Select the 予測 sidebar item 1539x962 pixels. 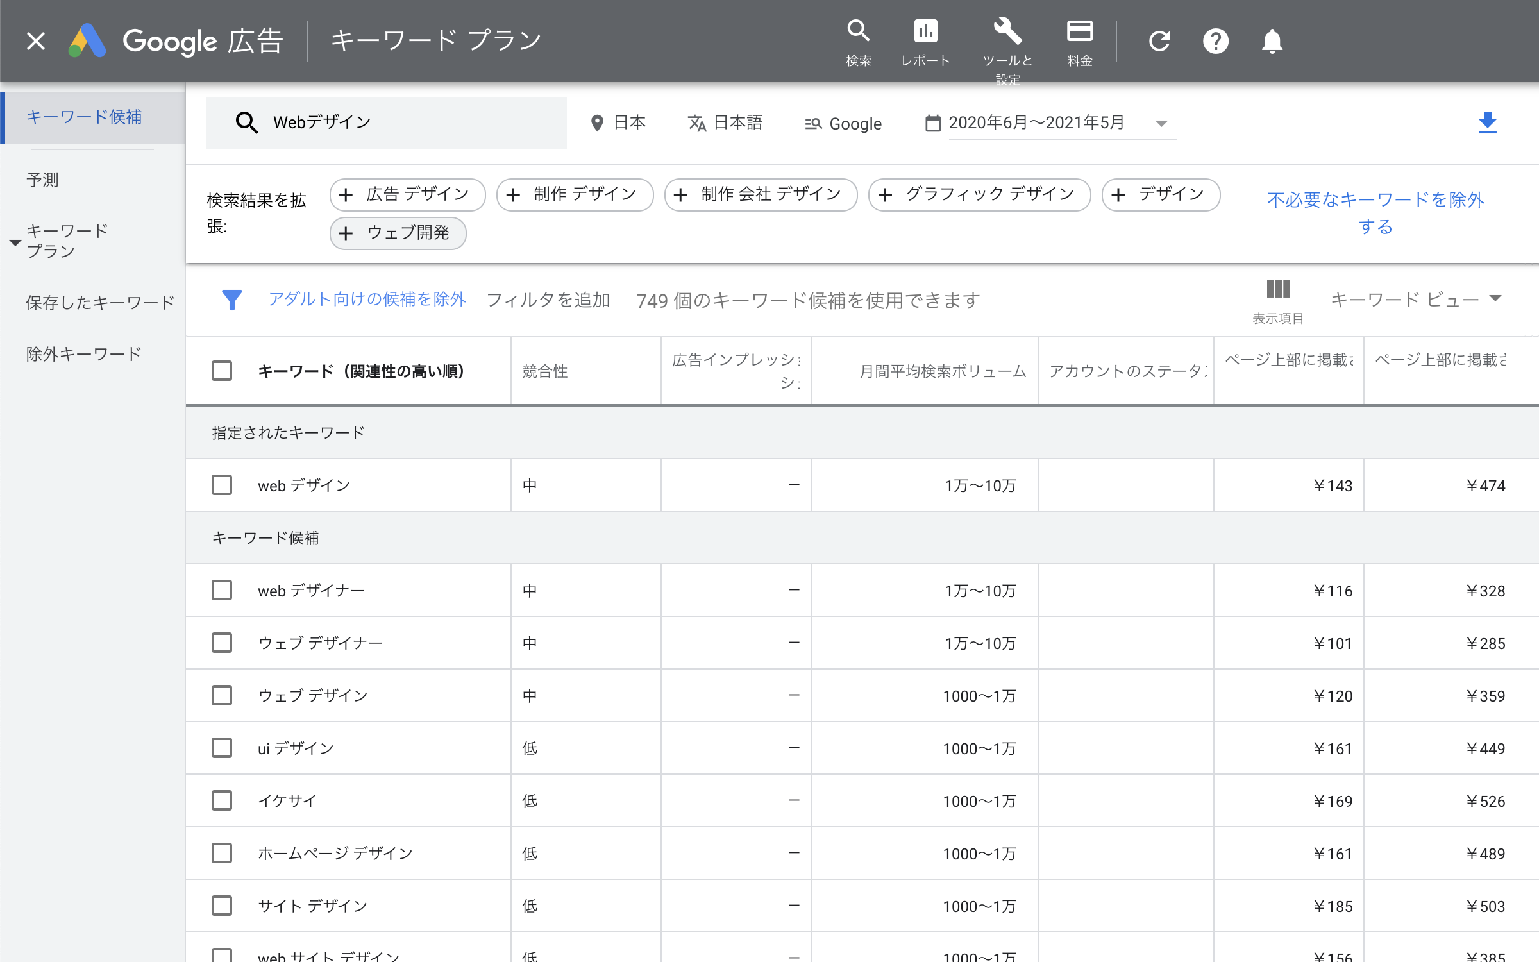(42, 180)
